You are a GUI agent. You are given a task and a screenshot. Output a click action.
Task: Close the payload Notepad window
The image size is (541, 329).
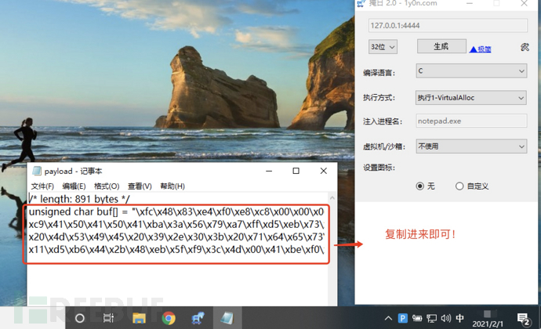323,171
